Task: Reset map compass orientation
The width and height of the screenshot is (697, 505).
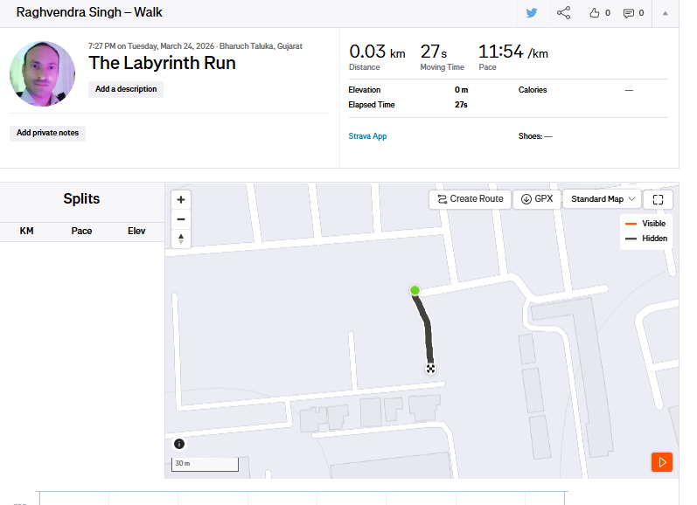Action: pyautogui.click(x=181, y=239)
